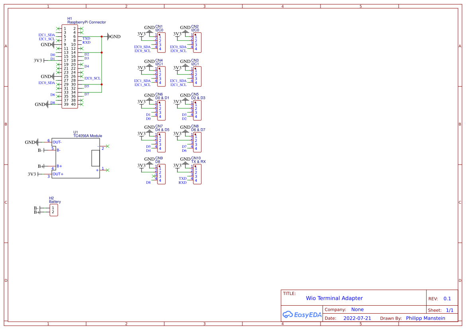This screenshot has height=330, width=466.
Task: Select the Battery header H2
Action: (x=54, y=210)
